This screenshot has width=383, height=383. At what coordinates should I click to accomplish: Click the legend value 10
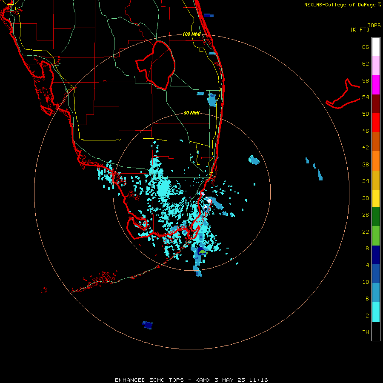click(x=366, y=282)
